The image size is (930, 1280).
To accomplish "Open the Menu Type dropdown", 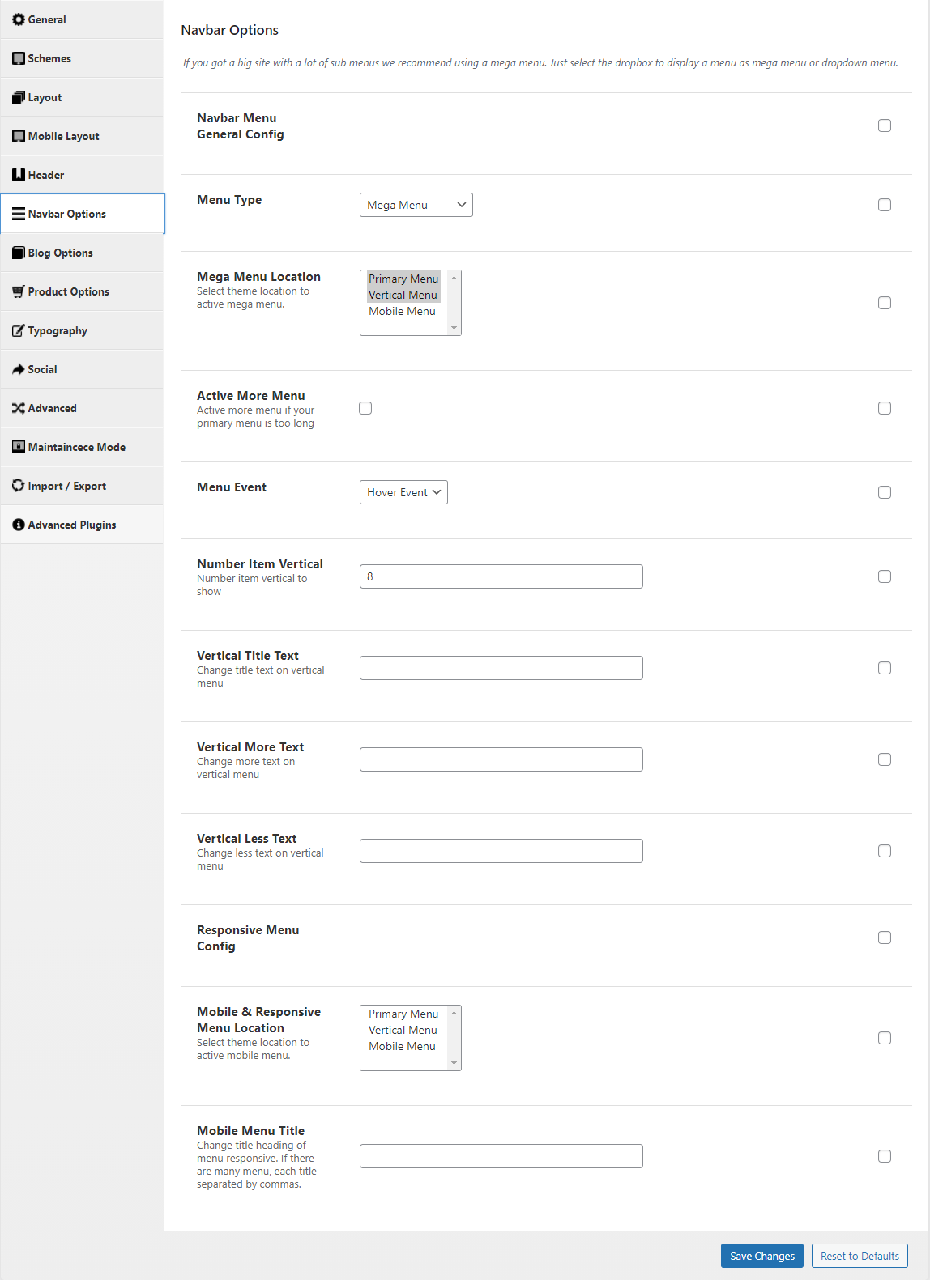I will coord(416,205).
